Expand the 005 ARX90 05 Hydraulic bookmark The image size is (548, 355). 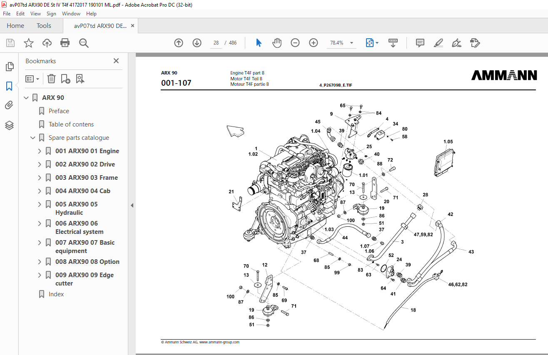(40, 204)
